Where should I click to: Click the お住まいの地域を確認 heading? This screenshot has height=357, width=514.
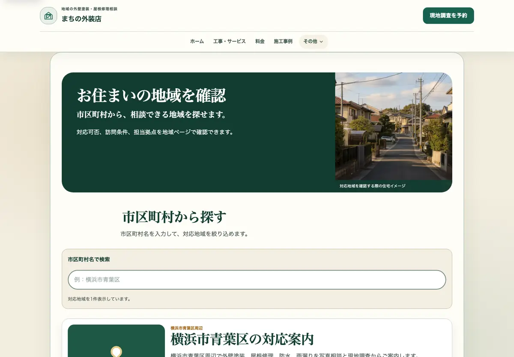click(151, 95)
